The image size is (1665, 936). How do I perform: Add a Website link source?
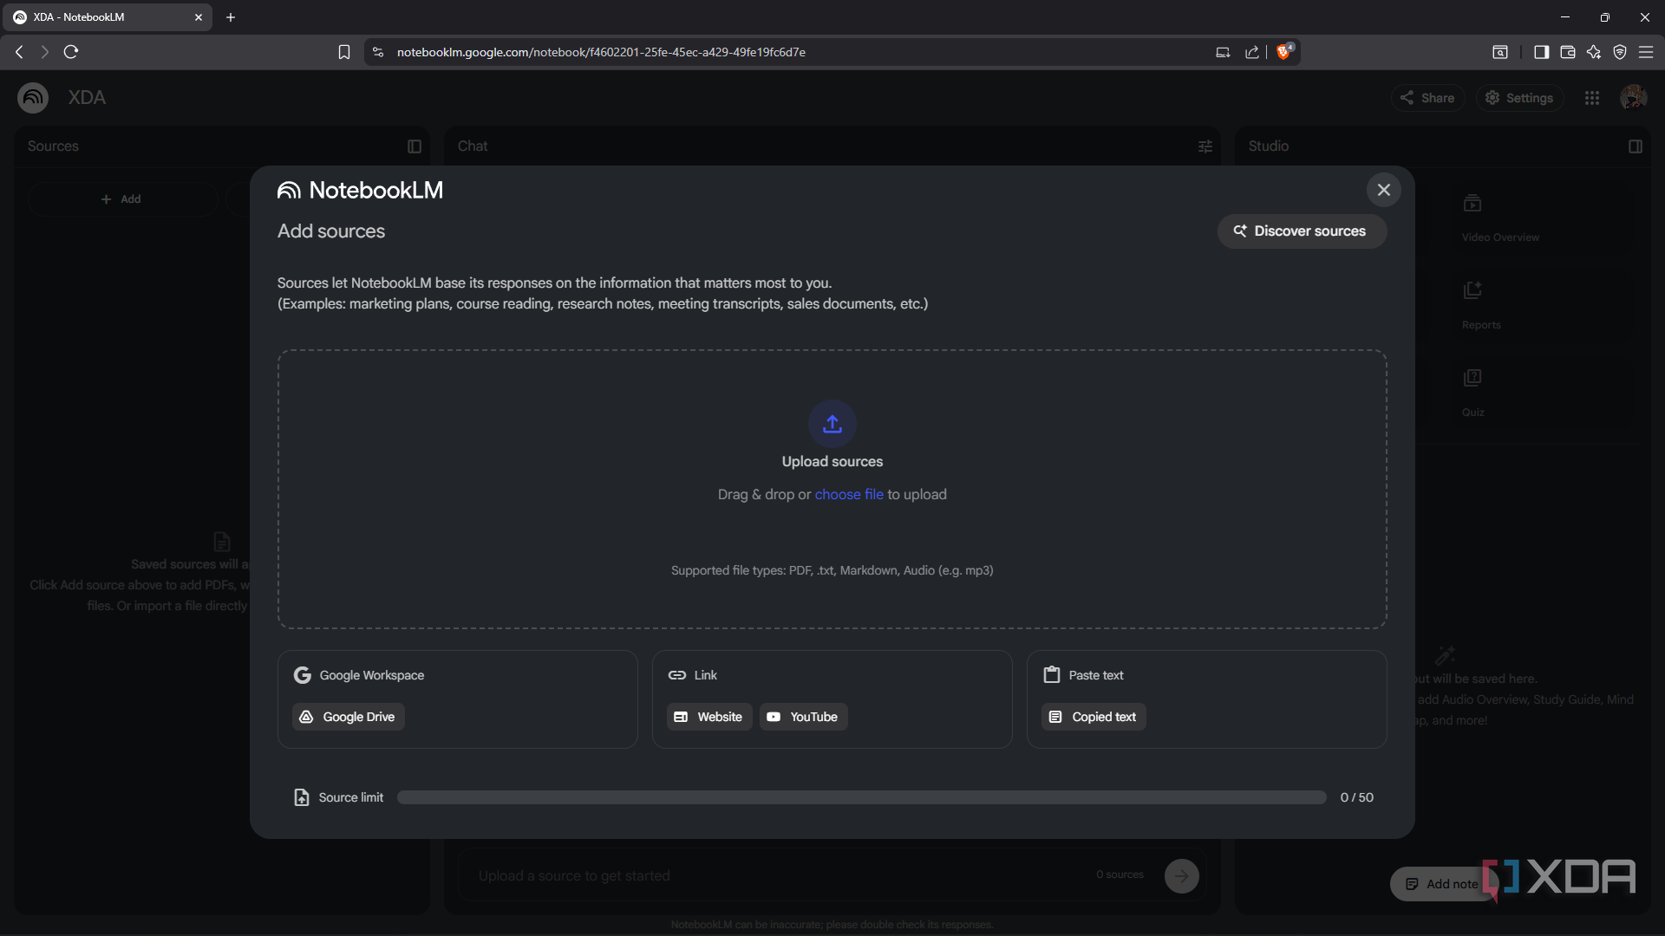click(709, 717)
